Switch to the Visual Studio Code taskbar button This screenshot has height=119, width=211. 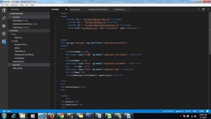tap(42, 116)
